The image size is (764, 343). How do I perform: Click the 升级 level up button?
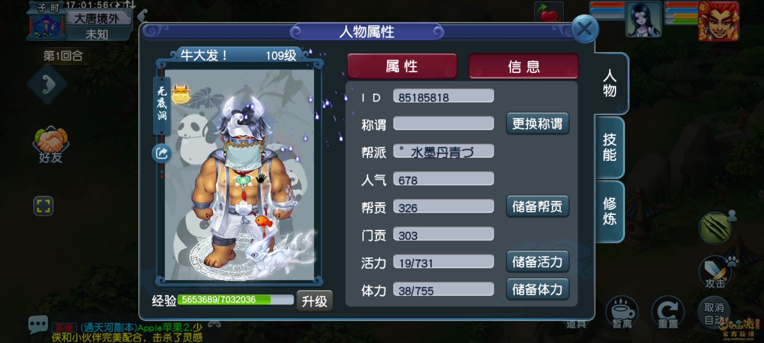pos(315,301)
